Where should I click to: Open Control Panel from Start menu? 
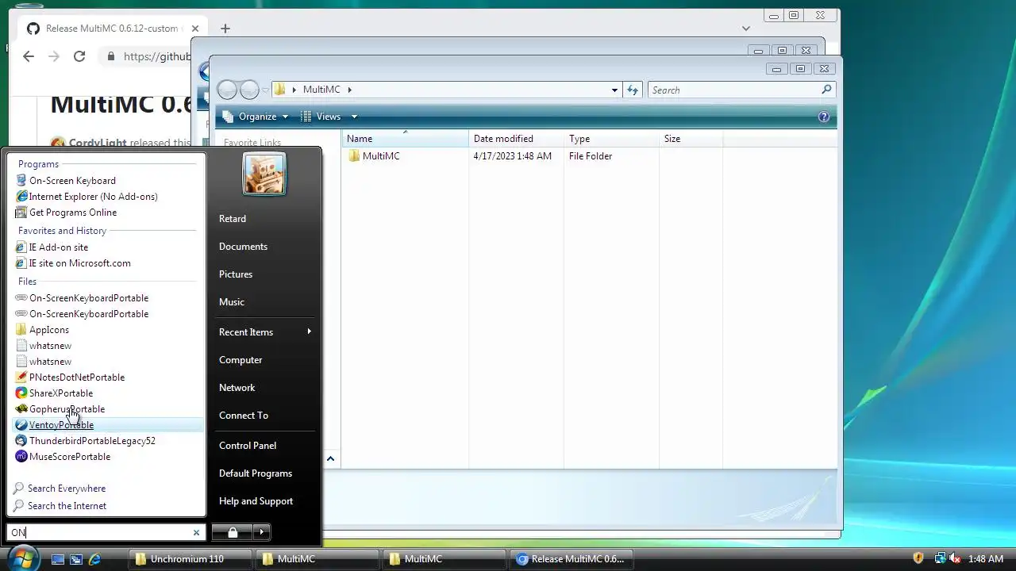[x=248, y=446]
